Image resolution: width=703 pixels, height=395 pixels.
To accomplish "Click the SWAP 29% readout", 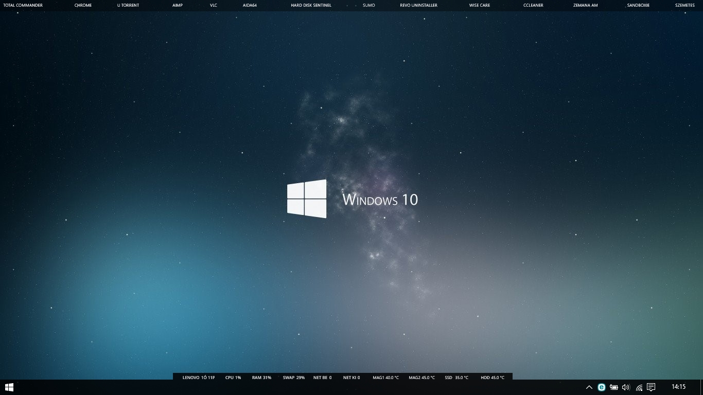I will pos(294,378).
